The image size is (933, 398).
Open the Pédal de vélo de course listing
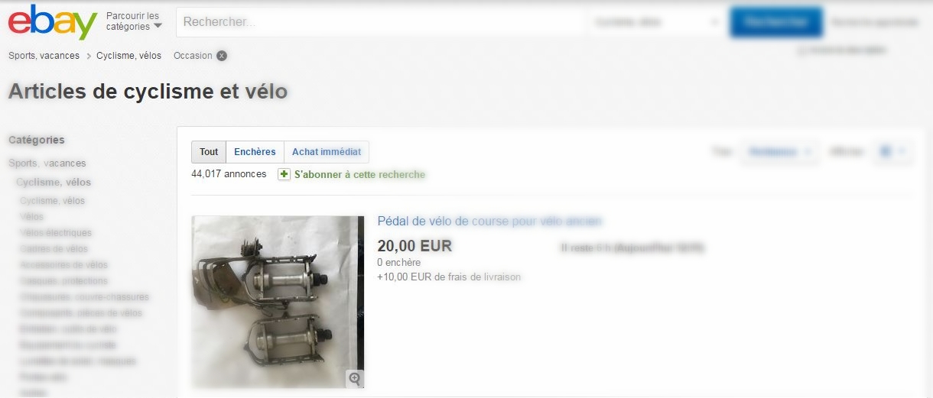[489, 221]
